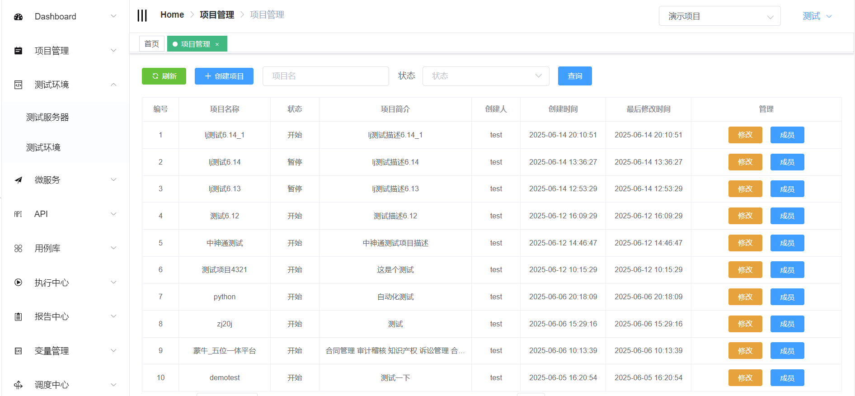Viewport: 855px width, 396px height.
Task: Click the 用例库 sidebar icon
Action: click(18, 248)
